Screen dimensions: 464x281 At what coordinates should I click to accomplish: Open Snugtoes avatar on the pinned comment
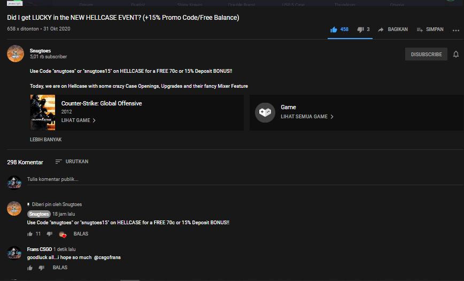tap(14, 208)
